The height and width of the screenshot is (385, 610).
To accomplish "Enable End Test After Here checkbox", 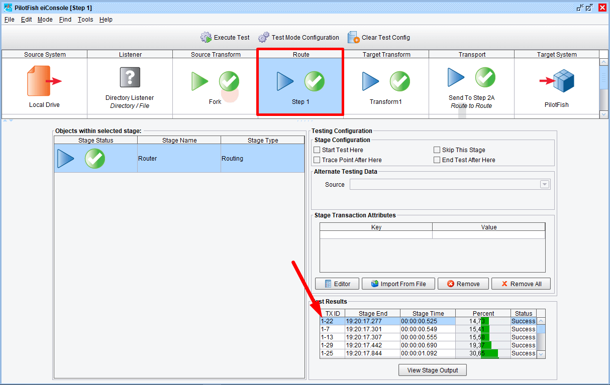I will click(437, 160).
